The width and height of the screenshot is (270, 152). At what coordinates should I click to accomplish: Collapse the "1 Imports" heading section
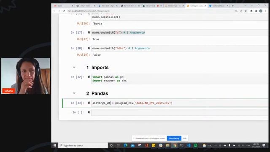pyautogui.click(x=74, y=68)
